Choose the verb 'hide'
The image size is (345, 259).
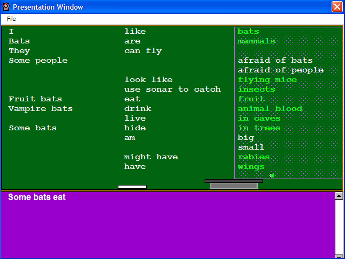point(135,128)
